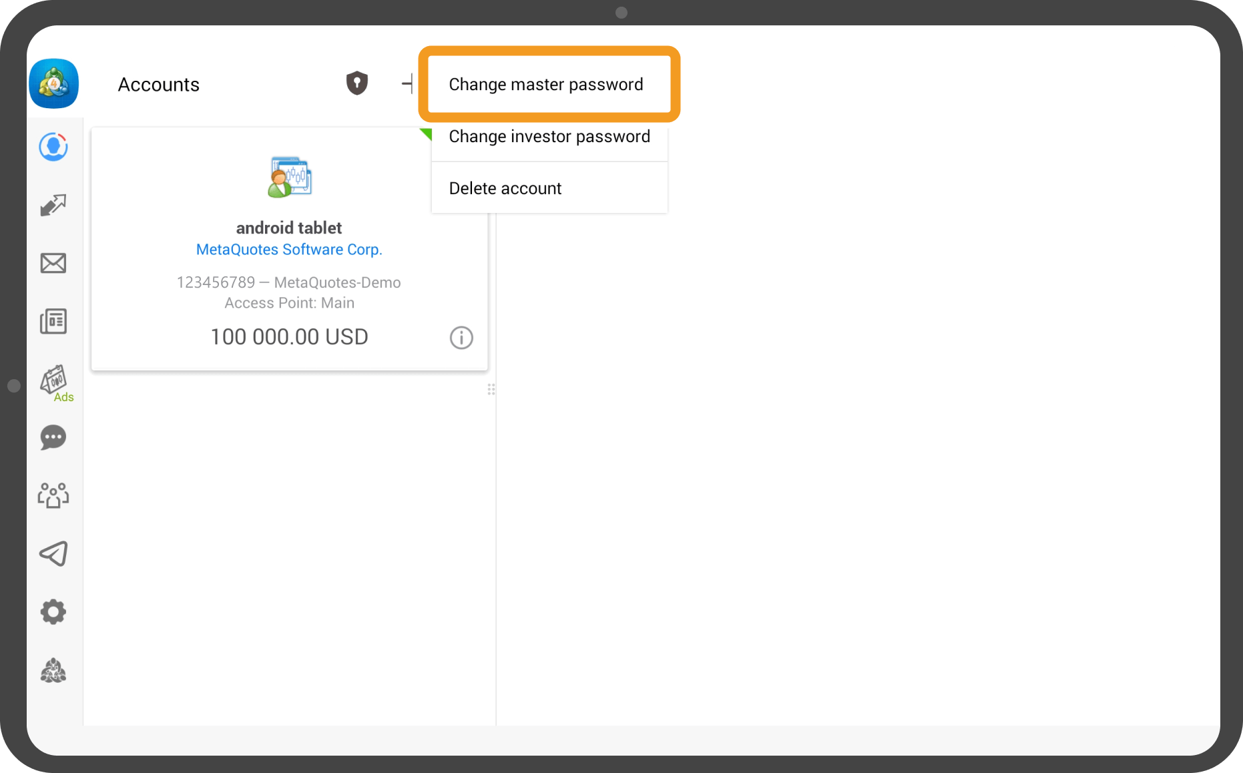Open MetaQuotes Software Corp. link
1243x773 pixels.
(x=289, y=250)
